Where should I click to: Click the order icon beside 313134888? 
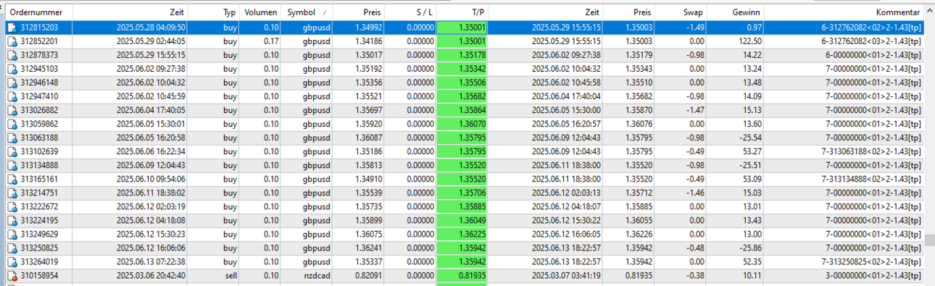[12, 165]
